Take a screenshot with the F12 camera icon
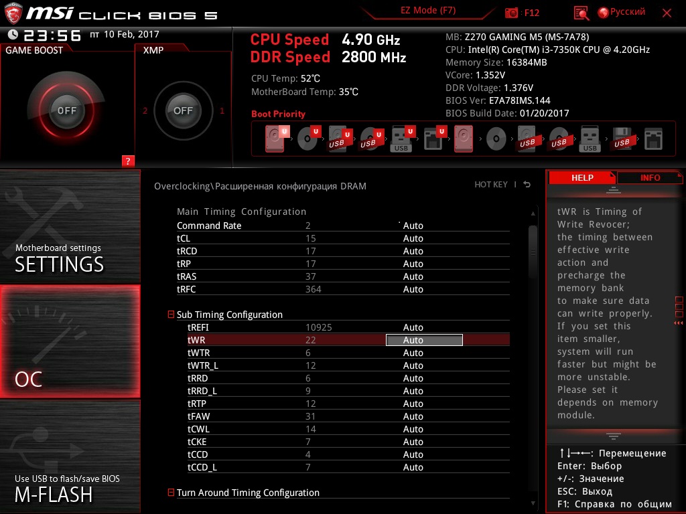The image size is (686, 514). pos(510,13)
